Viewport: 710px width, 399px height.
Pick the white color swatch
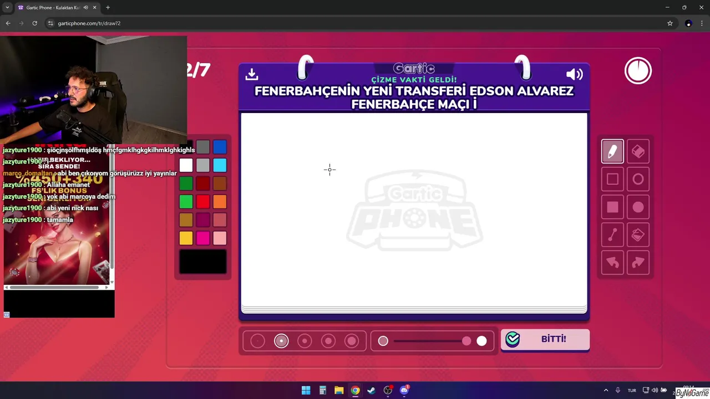pyautogui.click(x=186, y=165)
